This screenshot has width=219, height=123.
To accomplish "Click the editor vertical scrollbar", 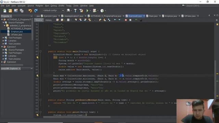I will pyautogui.click(x=215, y=80).
